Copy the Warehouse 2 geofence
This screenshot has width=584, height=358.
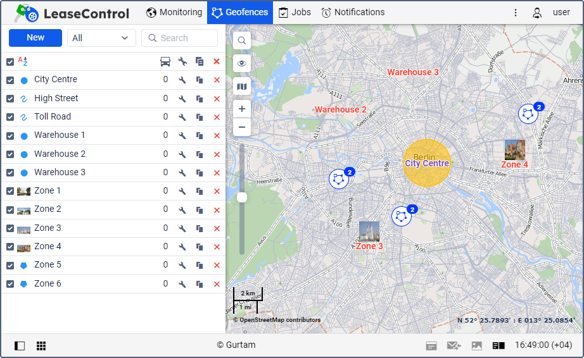(200, 154)
